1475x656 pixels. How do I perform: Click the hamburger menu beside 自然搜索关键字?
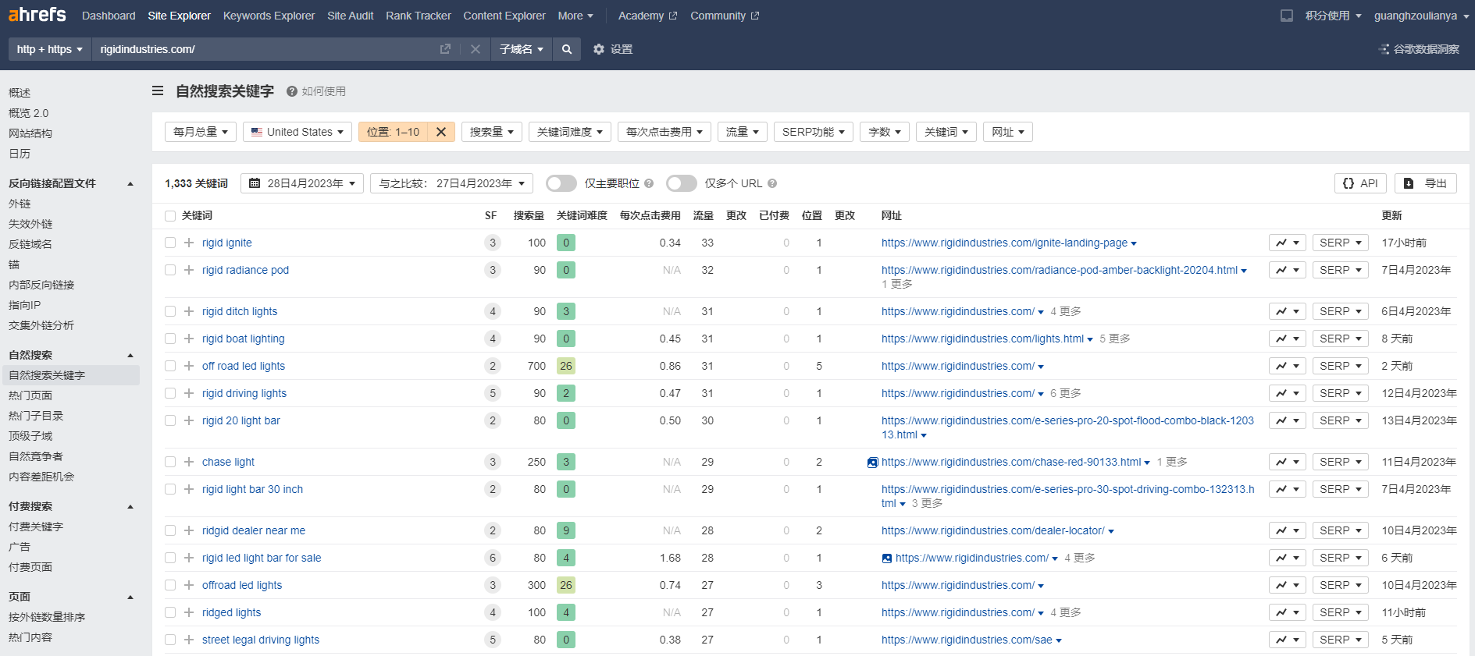tap(158, 91)
